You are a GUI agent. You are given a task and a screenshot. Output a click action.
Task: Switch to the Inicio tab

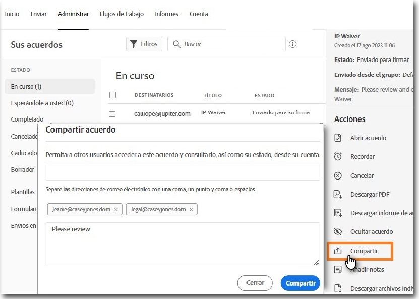coord(12,14)
